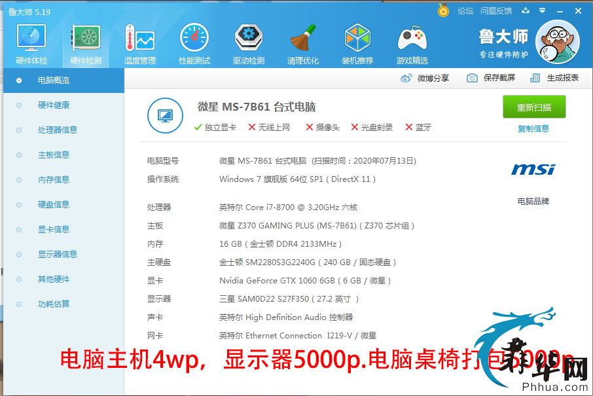Viewport: 593px width, 396px height.
Task: Click the 鲁大师 mascot avatar
Action: coord(558,42)
